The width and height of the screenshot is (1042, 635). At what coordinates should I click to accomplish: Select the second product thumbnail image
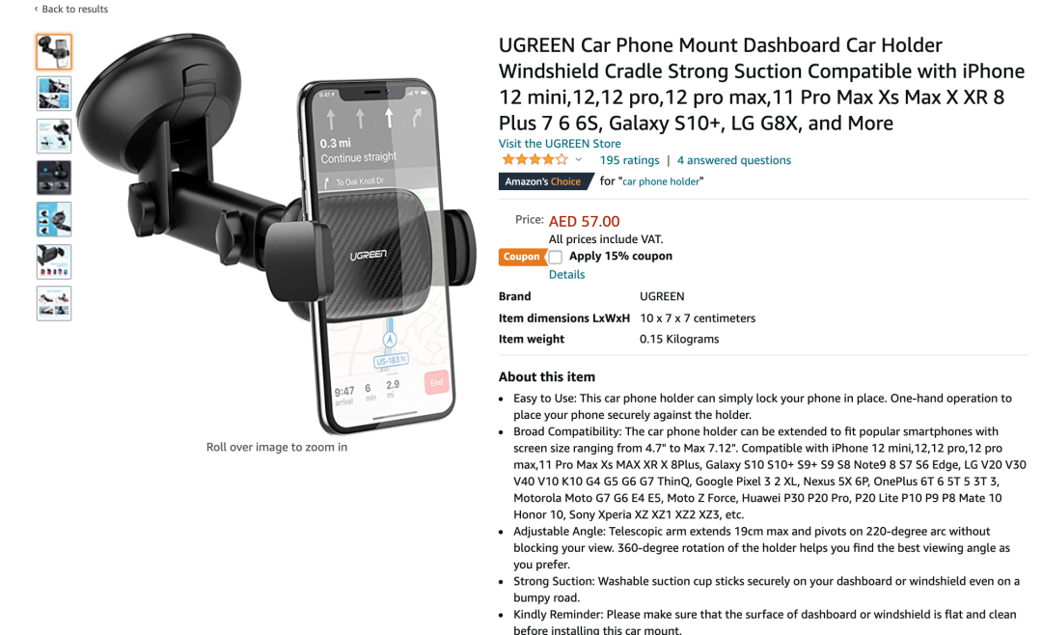[x=54, y=94]
